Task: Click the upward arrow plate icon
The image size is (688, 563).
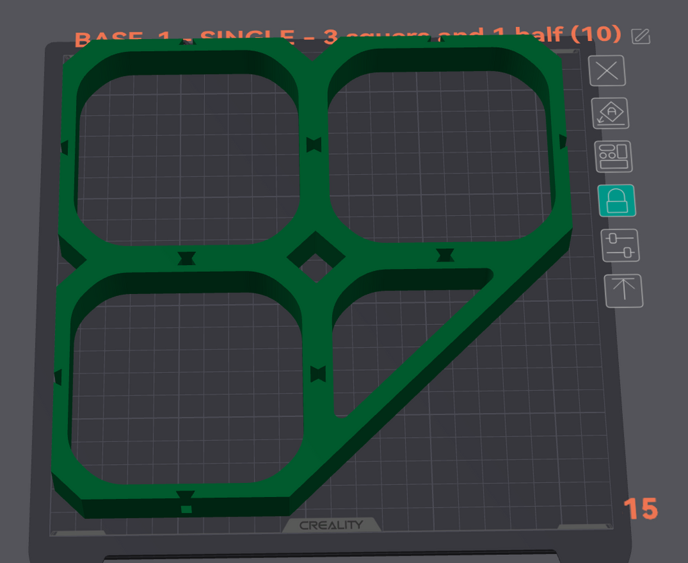Action: (623, 291)
